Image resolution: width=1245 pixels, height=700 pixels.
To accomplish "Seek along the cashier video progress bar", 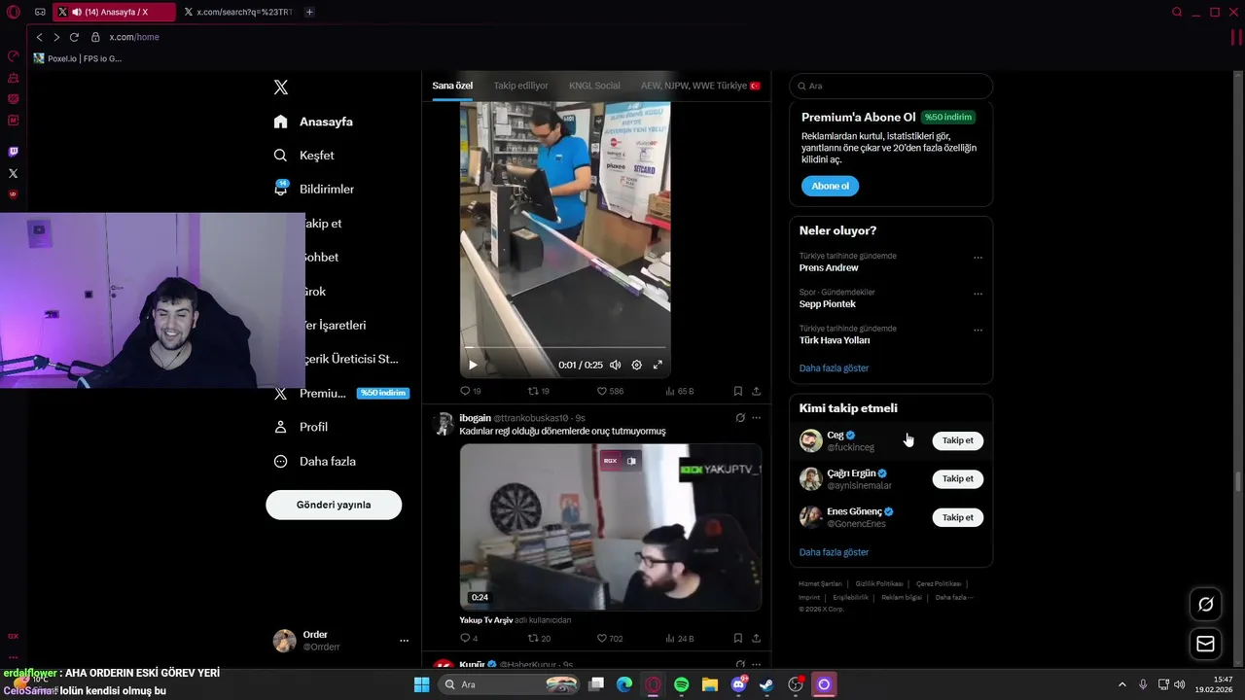I will coord(565,347).
